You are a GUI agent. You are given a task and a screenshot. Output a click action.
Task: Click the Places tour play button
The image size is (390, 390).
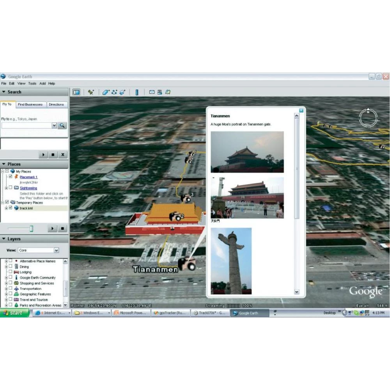tap(52, 229)
